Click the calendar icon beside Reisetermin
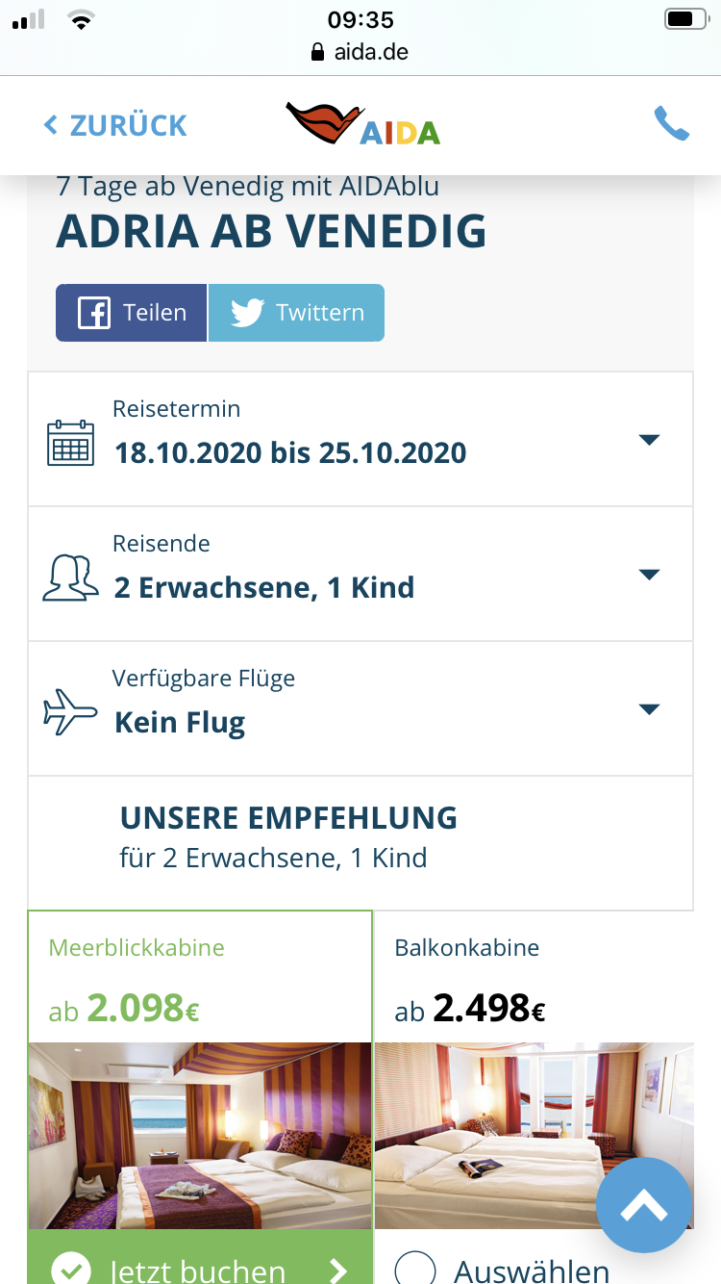Image resolution: width=721 pixels, height=1284 pixels. (x=70, y=443)
